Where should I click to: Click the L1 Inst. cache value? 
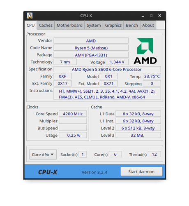tap(138, 121)
